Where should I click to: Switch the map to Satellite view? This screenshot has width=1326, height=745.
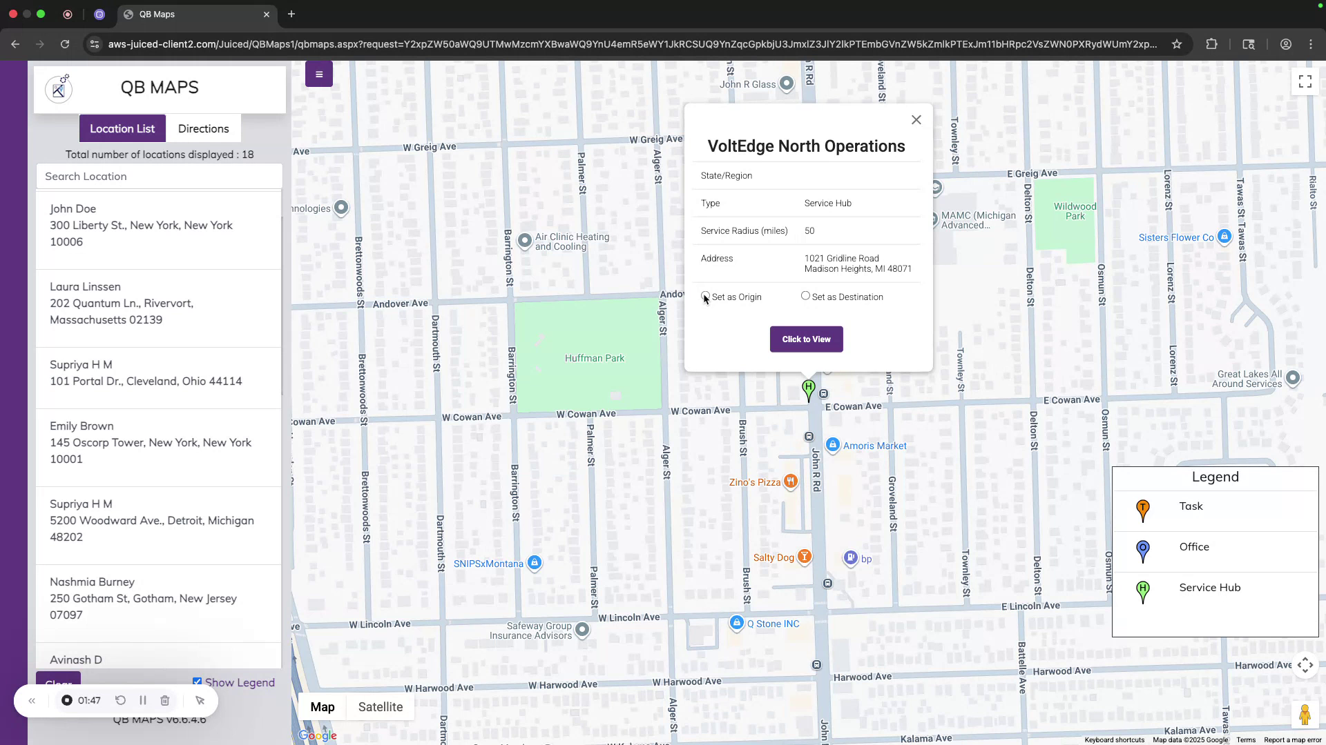coord(380,706)
